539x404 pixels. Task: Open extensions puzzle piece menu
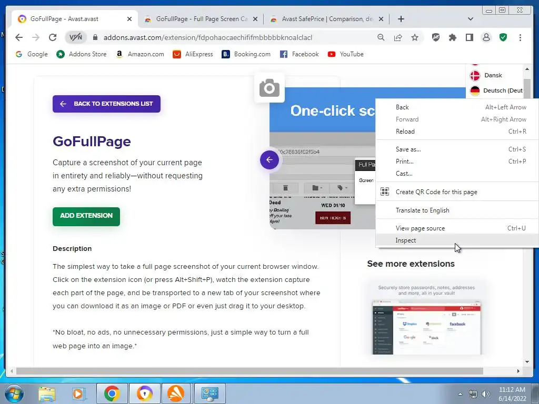point(453,37)
